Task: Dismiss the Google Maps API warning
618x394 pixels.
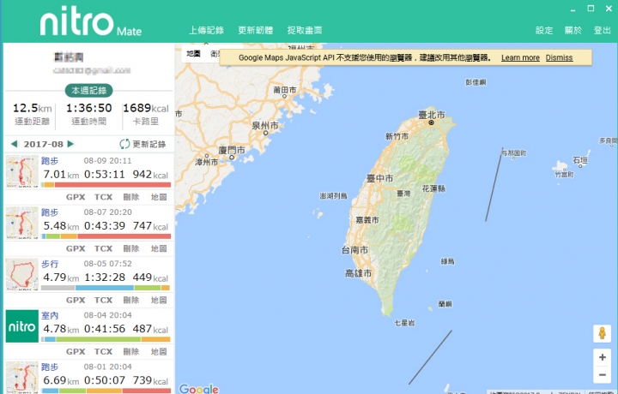Action: tap(559, 57)
